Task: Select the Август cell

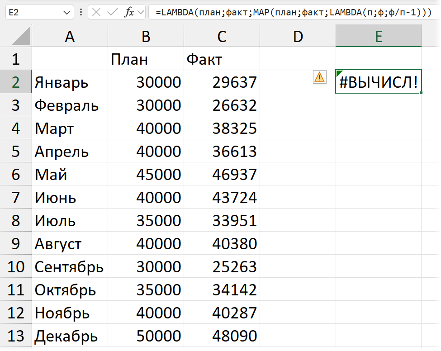Action: click(70, 243)
